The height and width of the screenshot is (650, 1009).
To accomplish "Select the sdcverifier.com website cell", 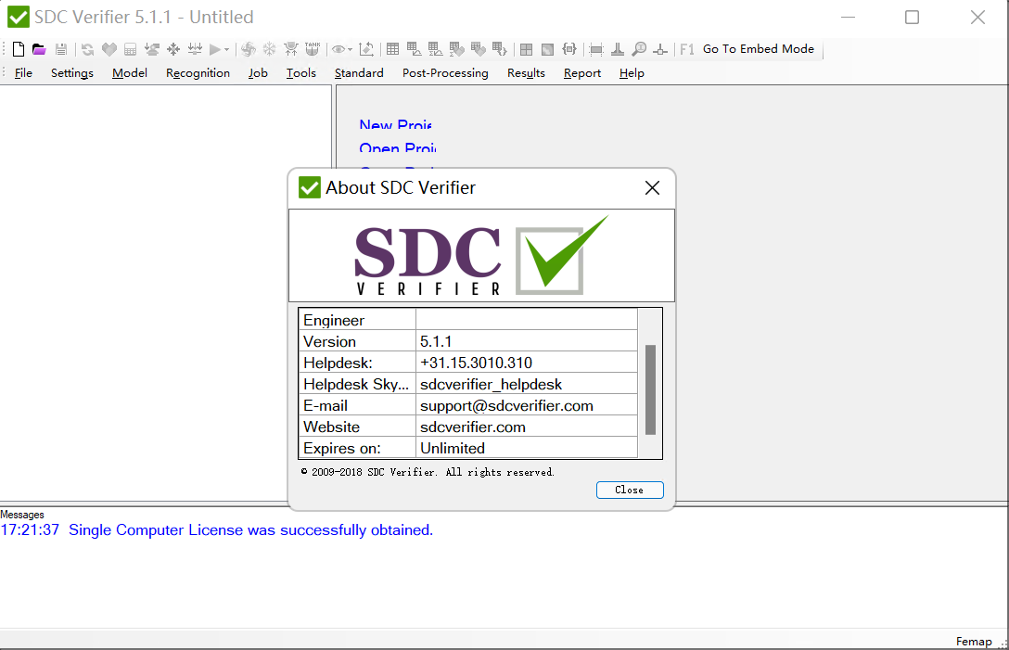I will (x=527, y=427).
